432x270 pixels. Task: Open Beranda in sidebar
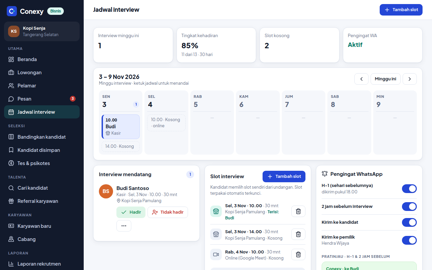pos(42,59)
